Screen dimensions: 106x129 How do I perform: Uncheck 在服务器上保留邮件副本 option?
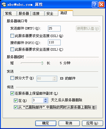[x=12, y=93]
